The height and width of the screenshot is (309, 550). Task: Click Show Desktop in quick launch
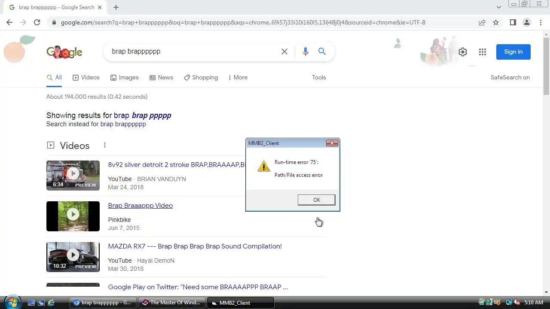click(x=31, y=303)
